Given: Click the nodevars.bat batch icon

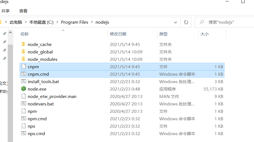Looking at the screenshot, I should click(x=24, y=104).
